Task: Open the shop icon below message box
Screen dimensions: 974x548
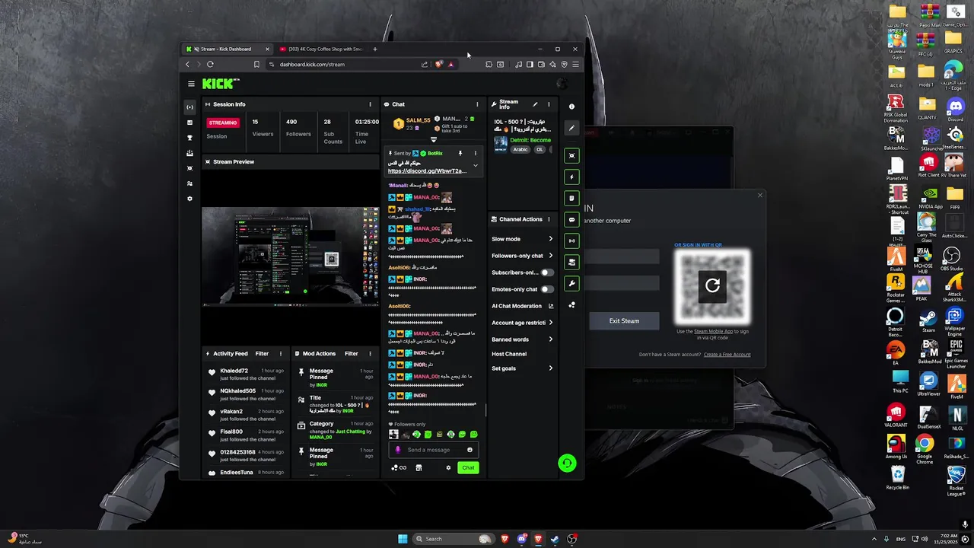Action: click(x=419, y=468)
